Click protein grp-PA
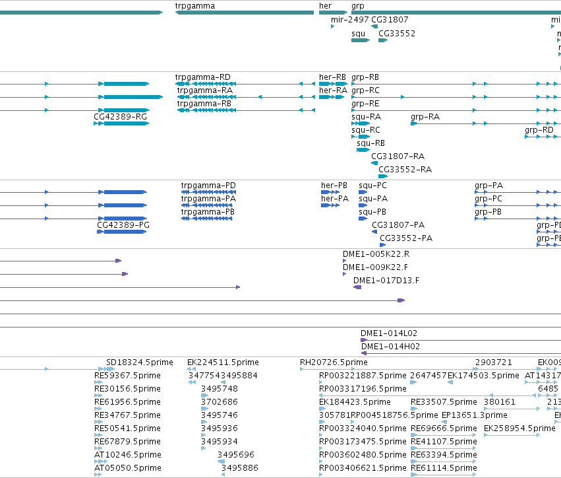561x478 pixels. (517, 192)
